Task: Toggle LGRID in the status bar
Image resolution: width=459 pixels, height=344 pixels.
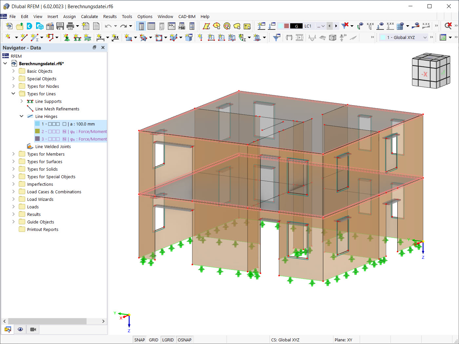Action: pos(168,340)
